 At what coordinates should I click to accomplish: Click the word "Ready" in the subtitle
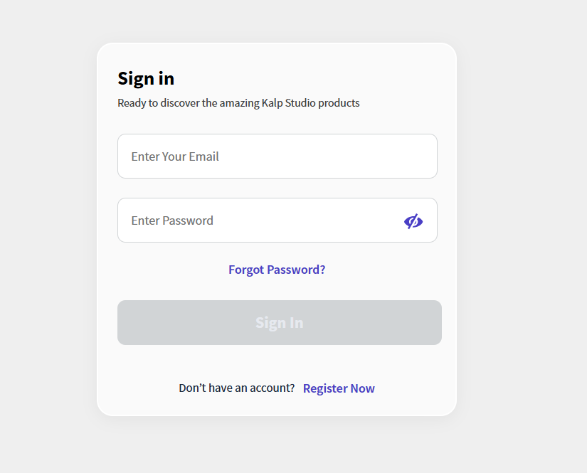click(x=131, y=103)
